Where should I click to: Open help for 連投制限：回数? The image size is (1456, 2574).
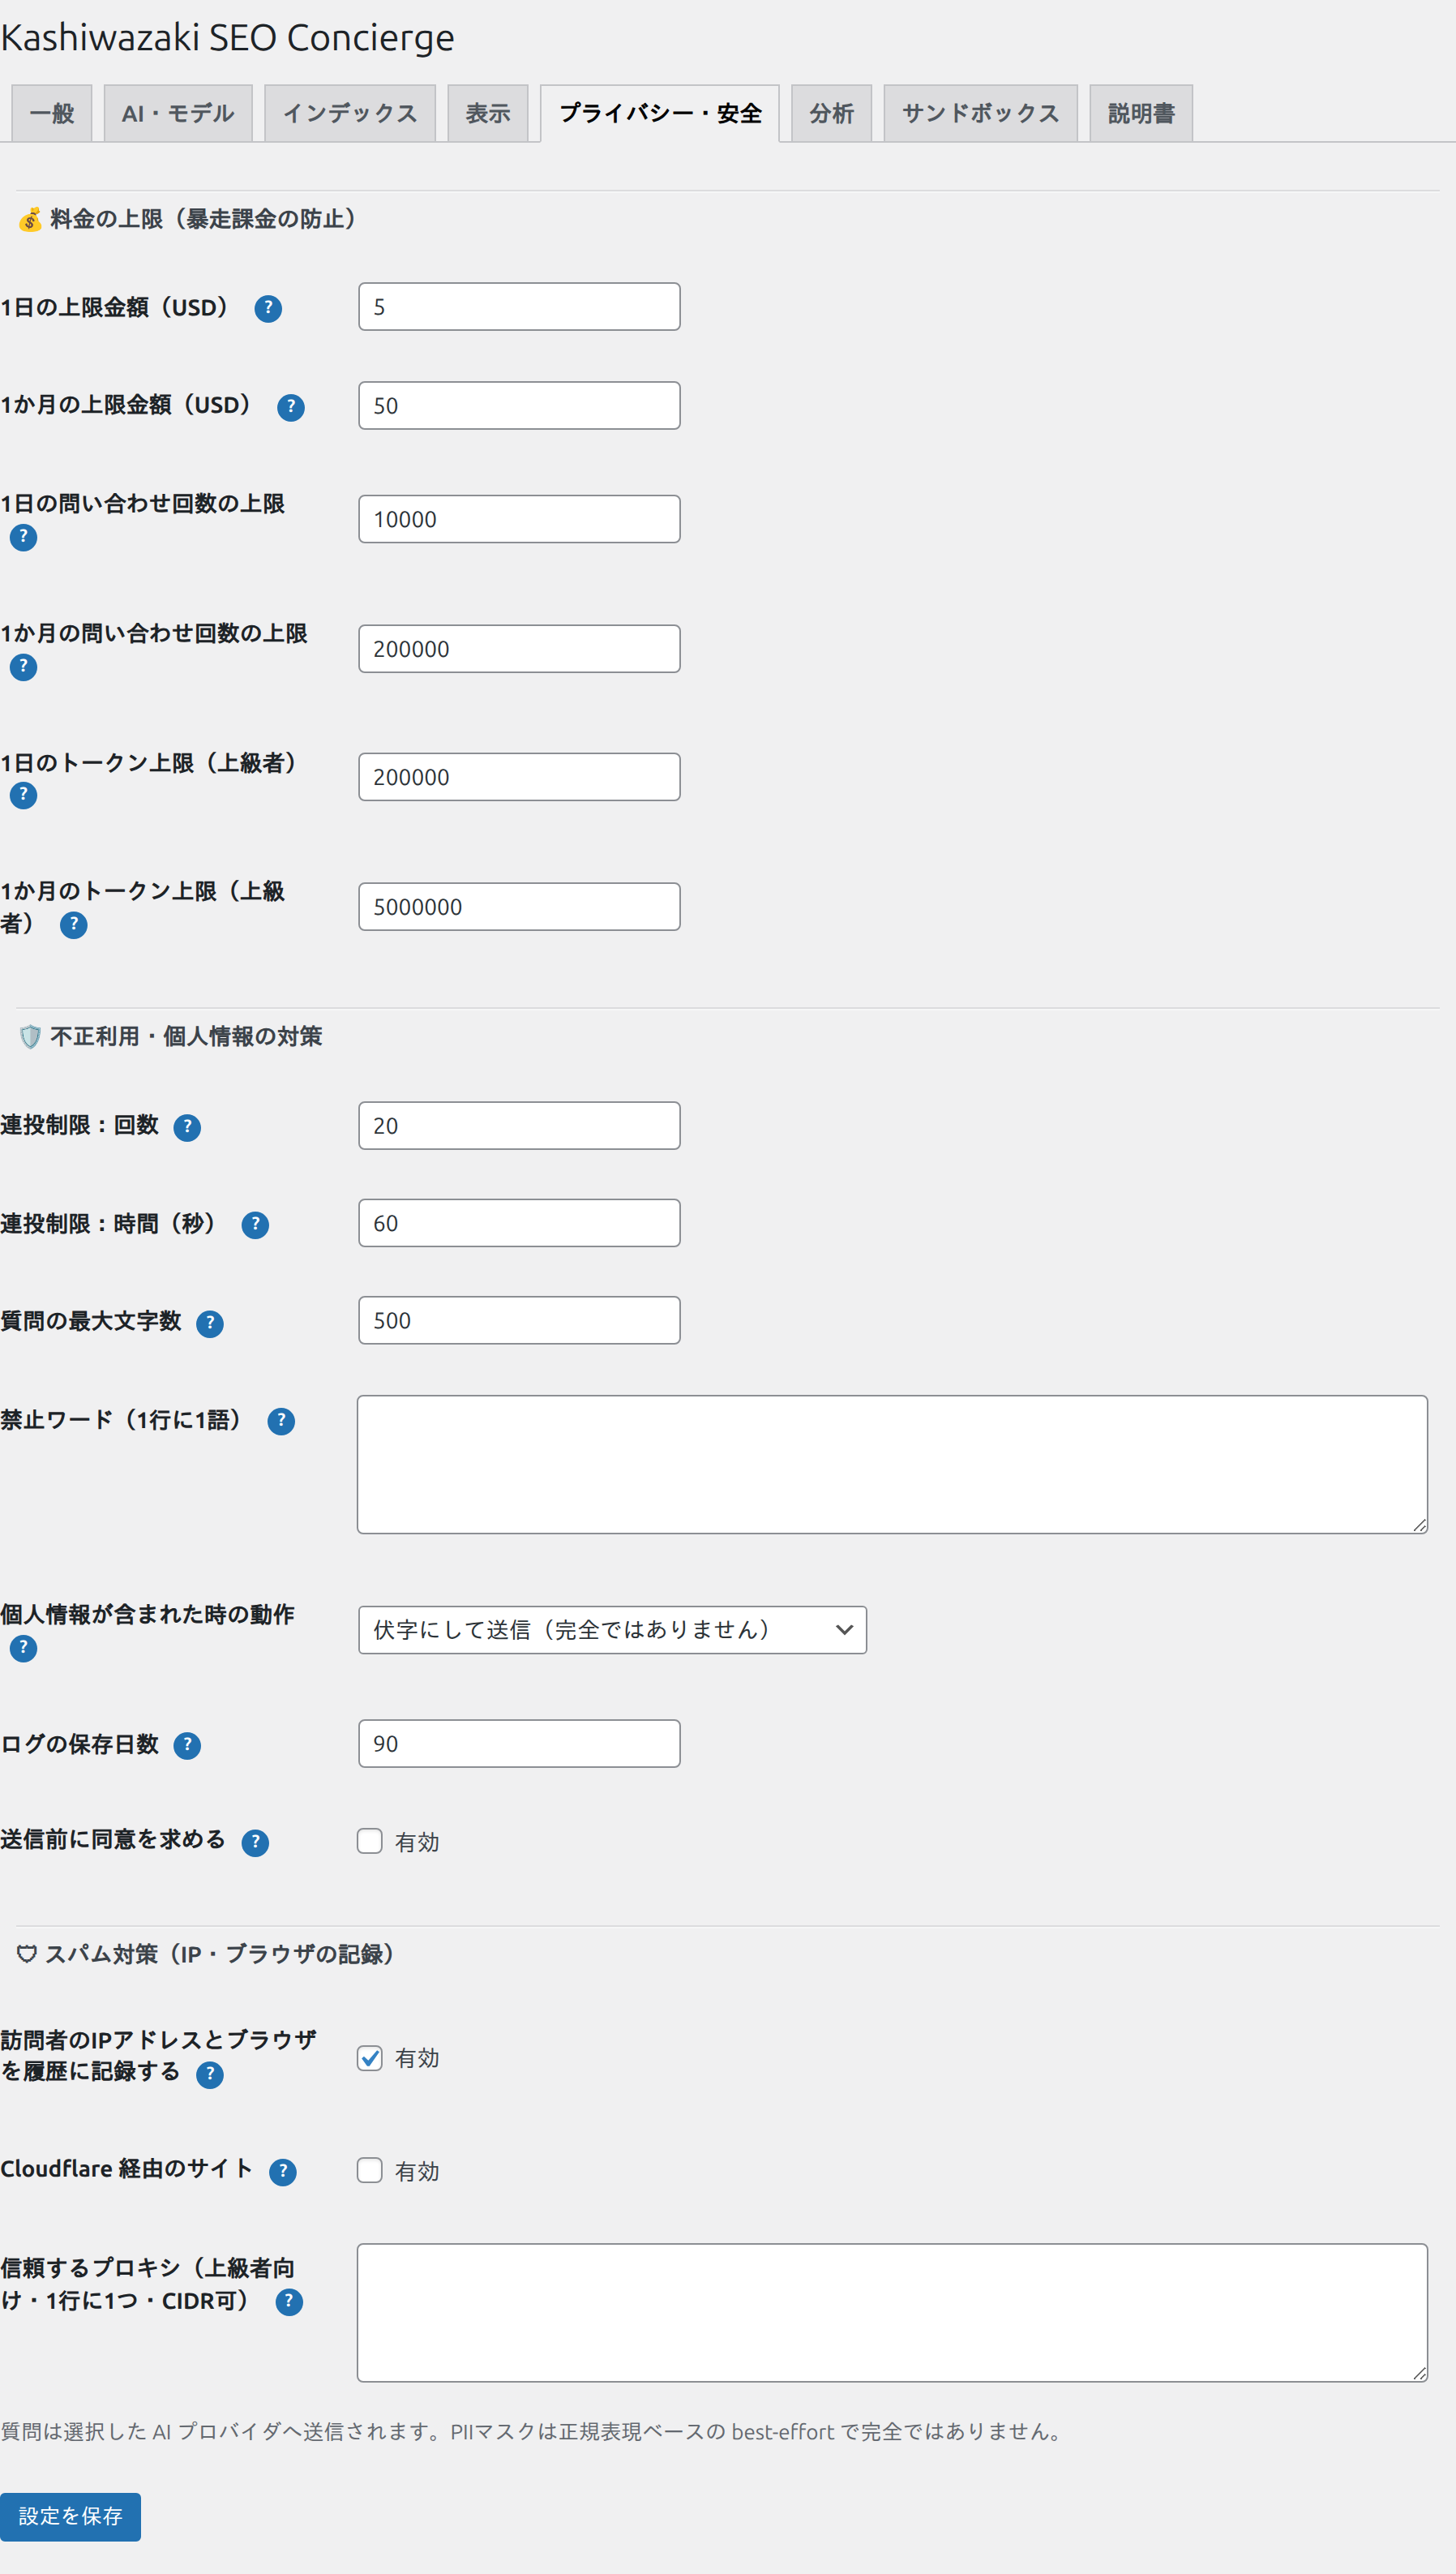(187, 1127)
